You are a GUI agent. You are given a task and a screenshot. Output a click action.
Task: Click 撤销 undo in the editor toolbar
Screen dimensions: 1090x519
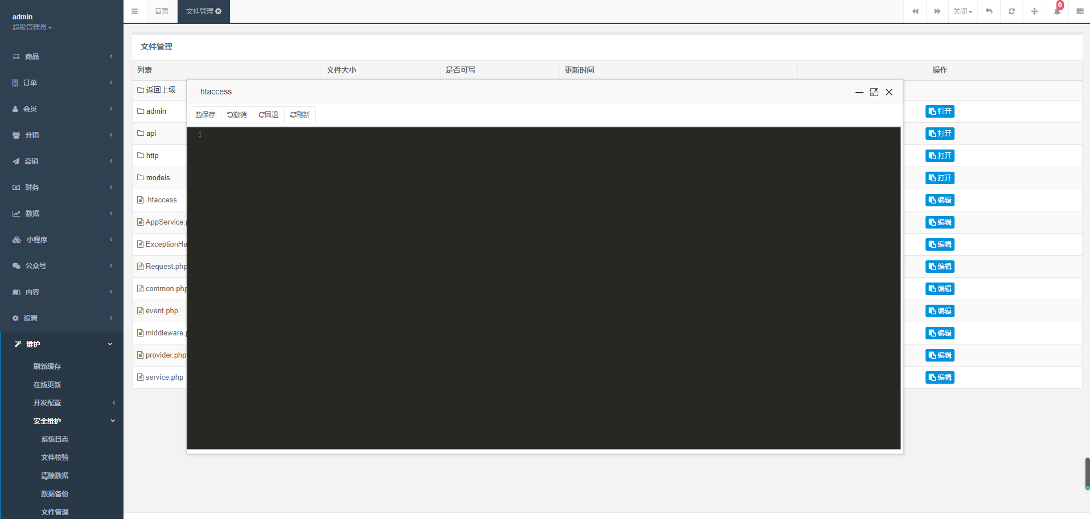[x=237, y=115]
